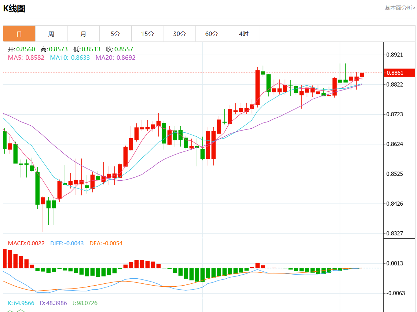Click the 0.8327 price axis label
This screenshot has width=417, height=312.
395,233
